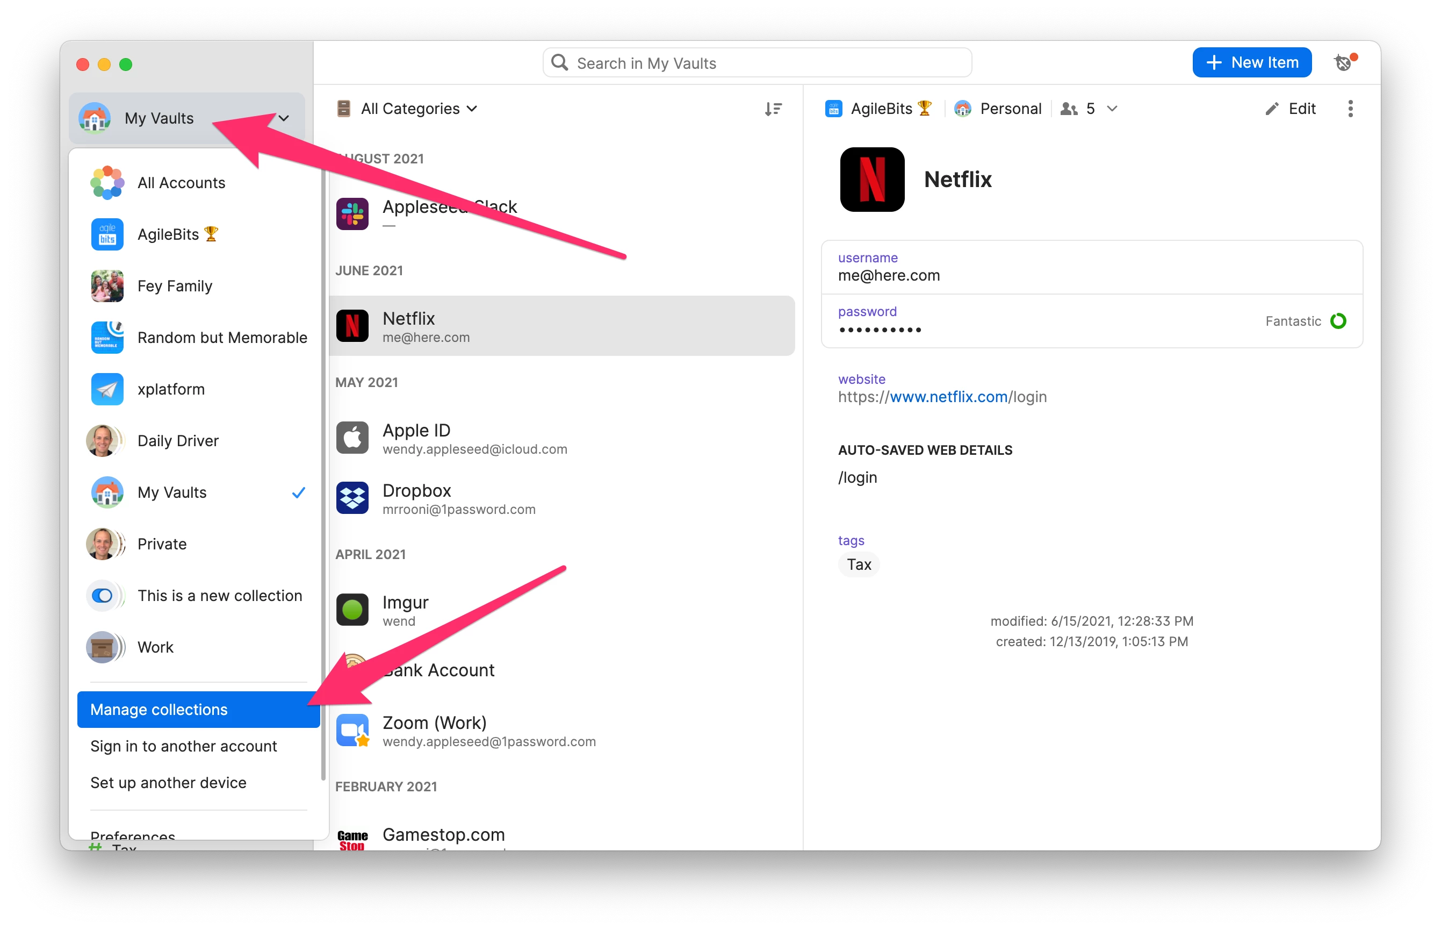Viewport: 1441px width, 930px height.
Task: Click the Daily Driver collection label
Action: [178, 441]
